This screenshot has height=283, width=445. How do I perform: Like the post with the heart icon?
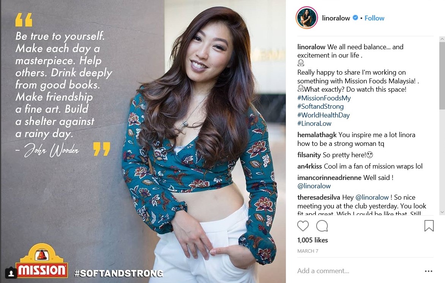pos(303,226)
